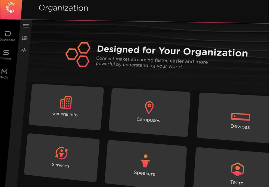Click the Services refresh-person icon
Screen dimensions: 269x187
coord(61,153)
